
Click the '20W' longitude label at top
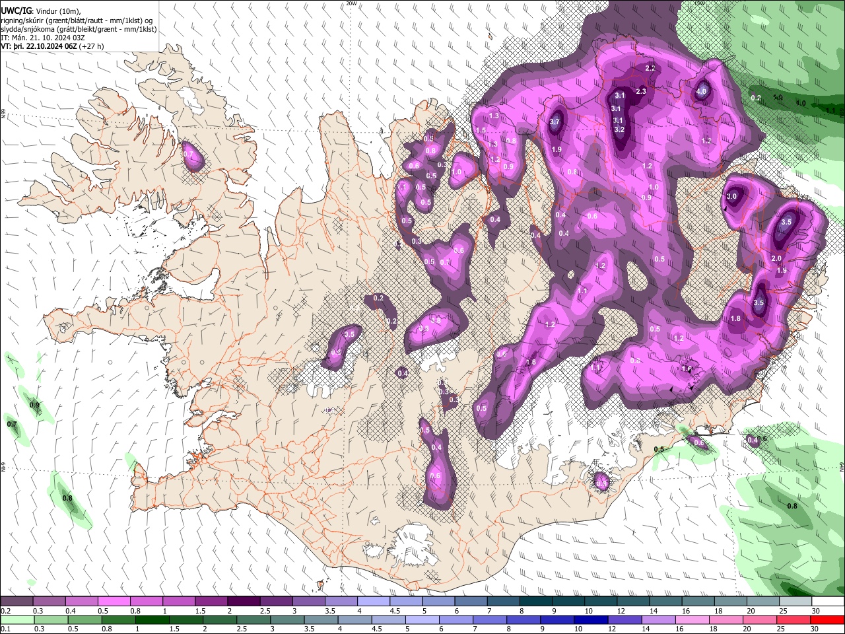[351, 3]
